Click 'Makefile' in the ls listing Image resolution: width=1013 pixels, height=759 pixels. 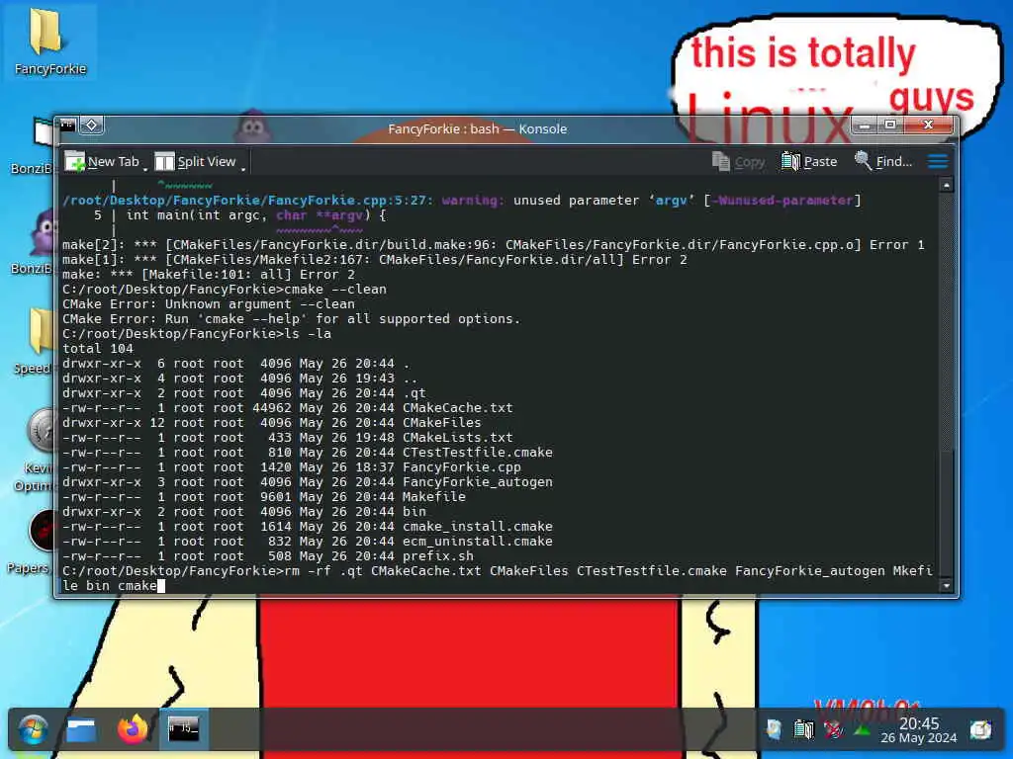pyautogui.click(x=433, y=497)
